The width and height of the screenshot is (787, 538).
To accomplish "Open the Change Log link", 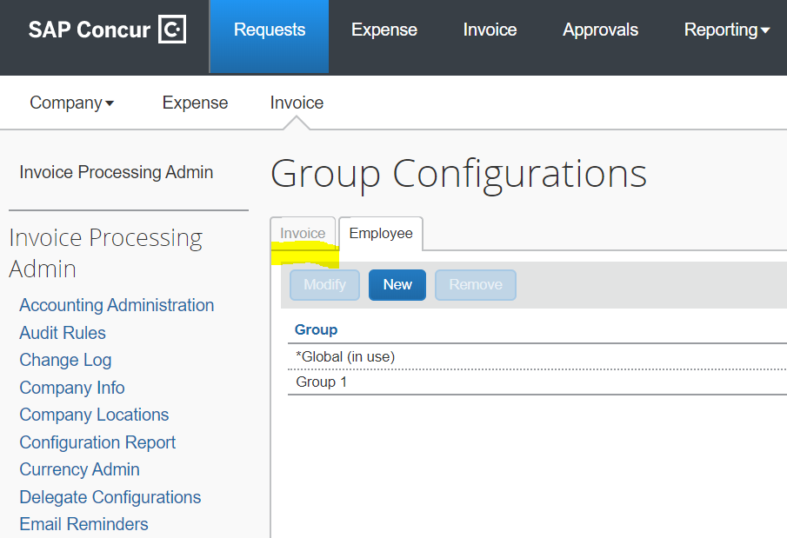I will point(66,360).
